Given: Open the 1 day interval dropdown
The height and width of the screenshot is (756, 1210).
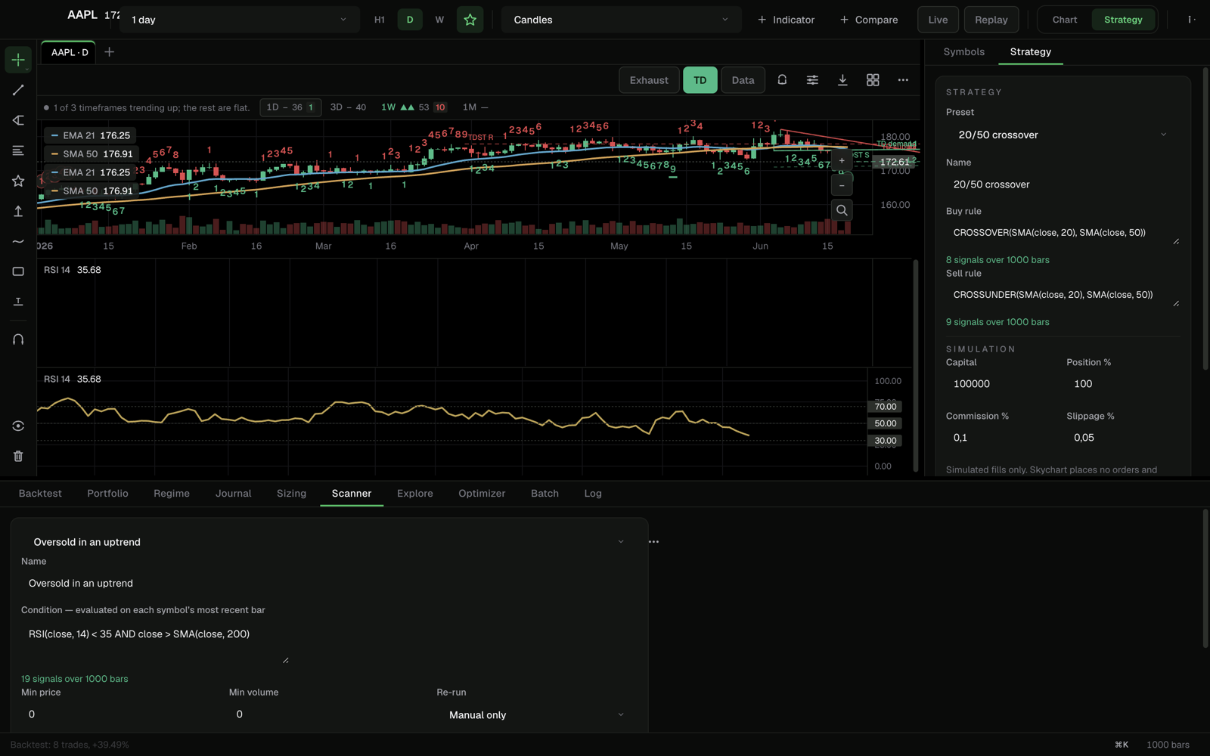Looking at the screenshot, I should click(240, 20).
